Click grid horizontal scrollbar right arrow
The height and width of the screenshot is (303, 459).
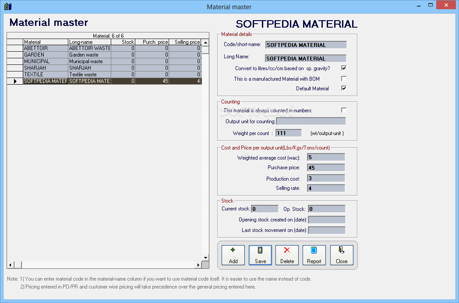(x=198, y=265)
